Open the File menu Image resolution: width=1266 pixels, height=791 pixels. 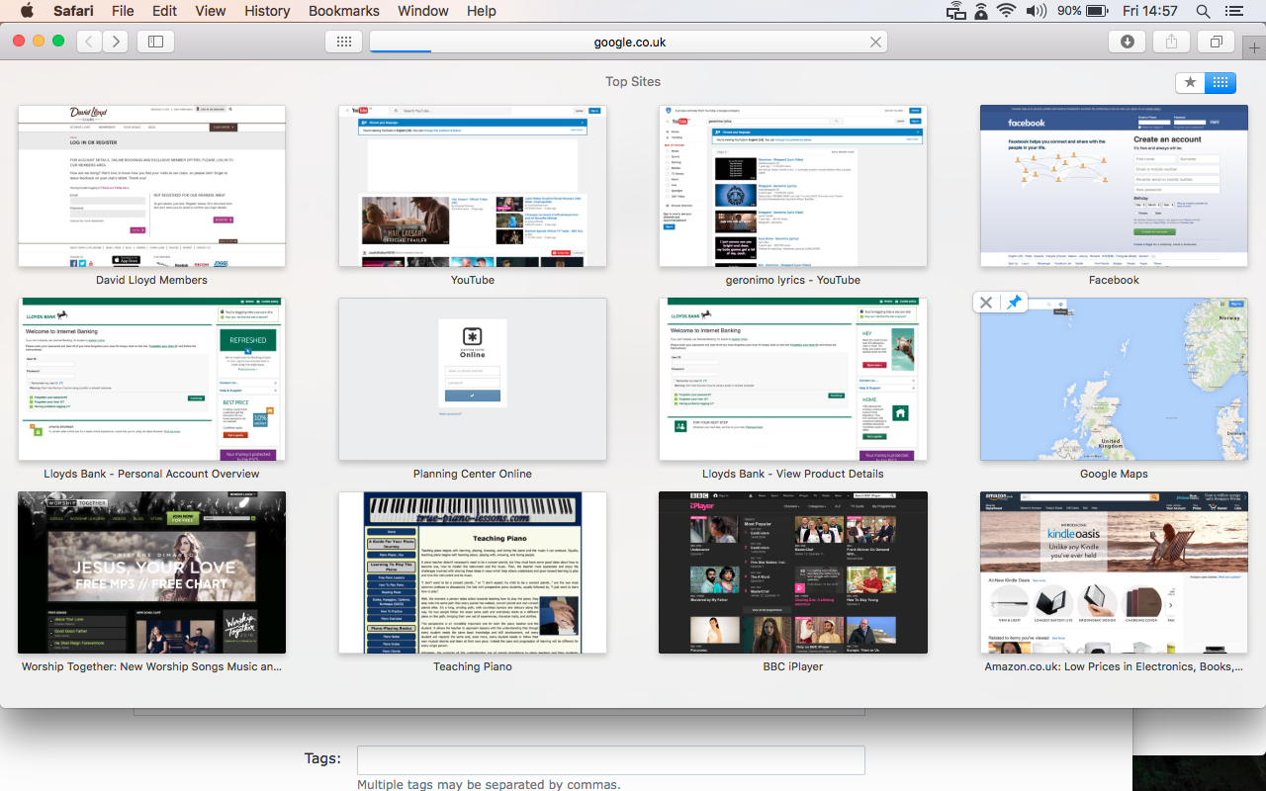coord(123,11)
